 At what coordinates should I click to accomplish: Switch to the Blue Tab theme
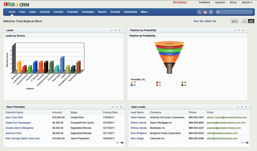click(198, 21)
